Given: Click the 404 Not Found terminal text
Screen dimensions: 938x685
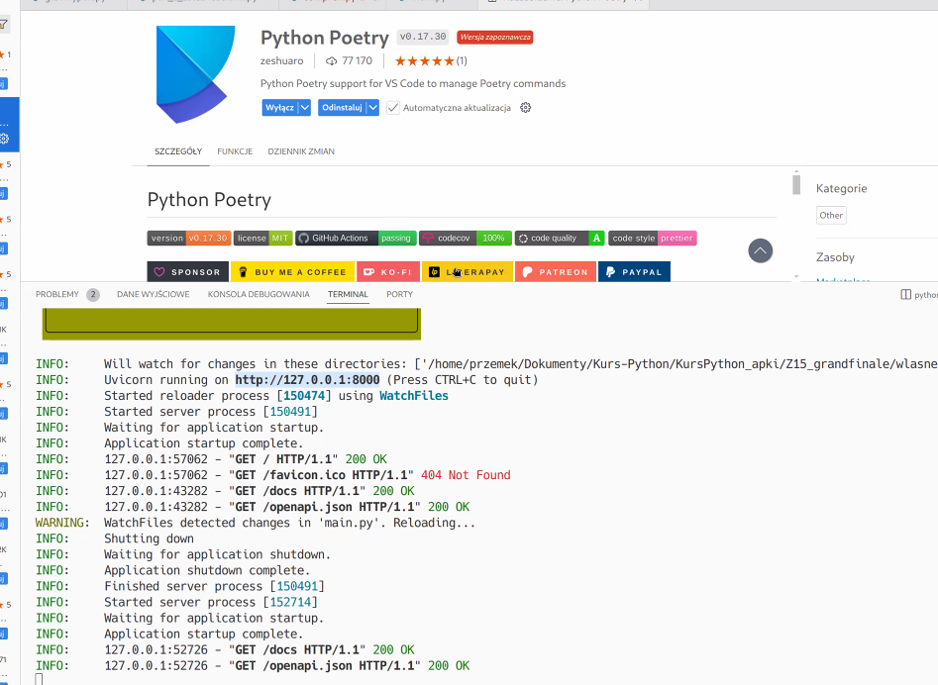Looking at the screenshot, I should [466, 475].
